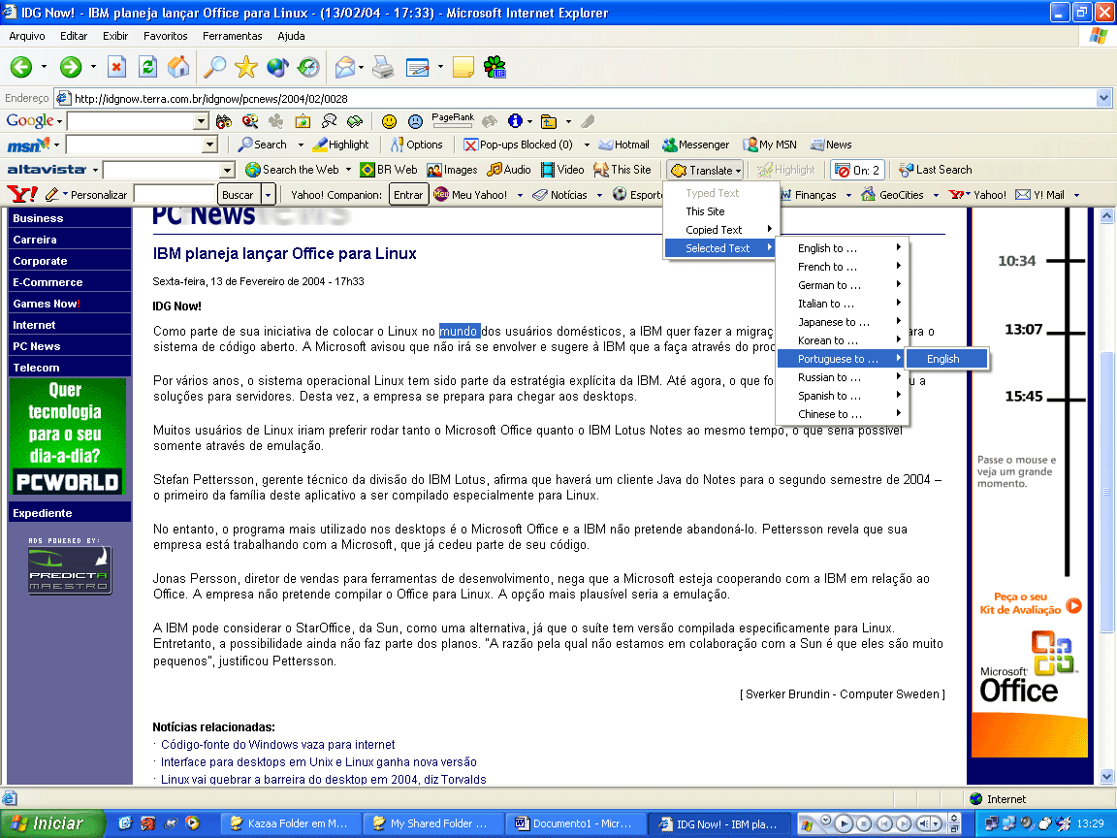
Task: Print the page with the printer icon
Action: point(383,67)
